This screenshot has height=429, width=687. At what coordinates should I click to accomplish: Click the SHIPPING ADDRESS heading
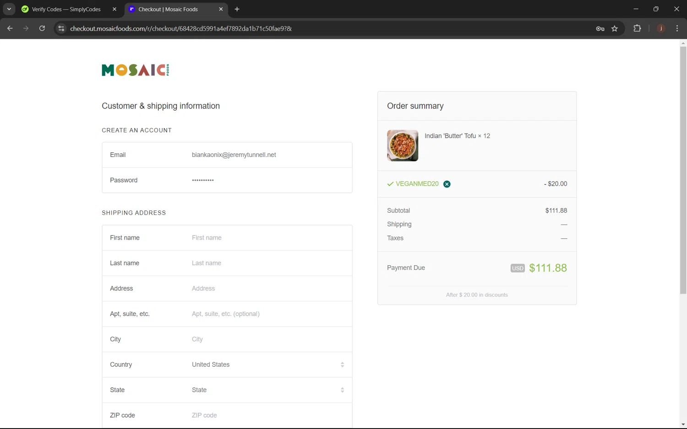click(134, 213)
